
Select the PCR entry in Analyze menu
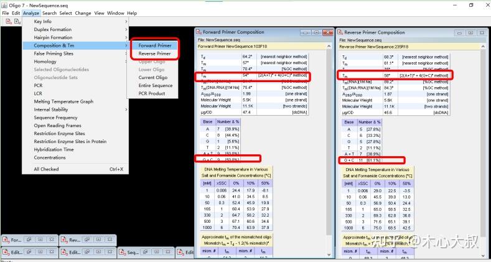tap(75, 85)
